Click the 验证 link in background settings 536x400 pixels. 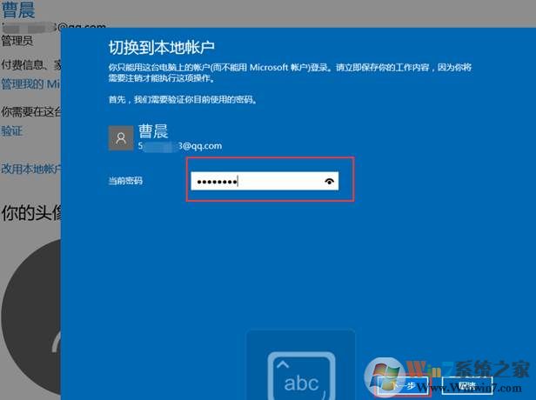point(11,130)
